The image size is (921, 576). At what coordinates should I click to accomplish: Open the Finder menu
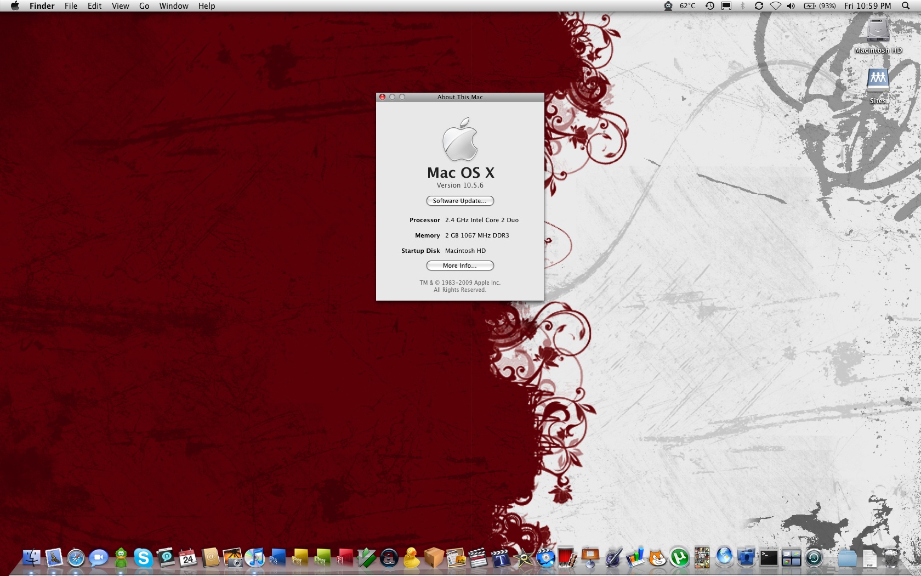click(x=42, y=5)
